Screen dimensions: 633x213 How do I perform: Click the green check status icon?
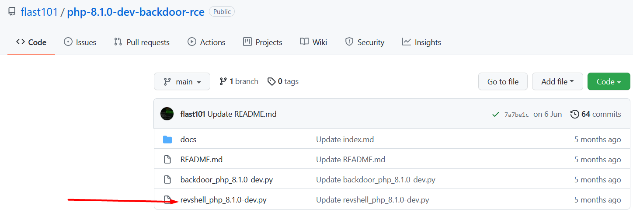[x=495, y=114]
